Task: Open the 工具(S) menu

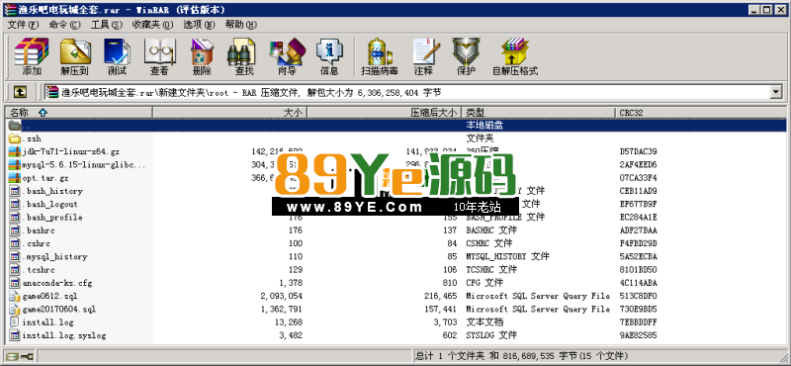Action: pos(107,24)
